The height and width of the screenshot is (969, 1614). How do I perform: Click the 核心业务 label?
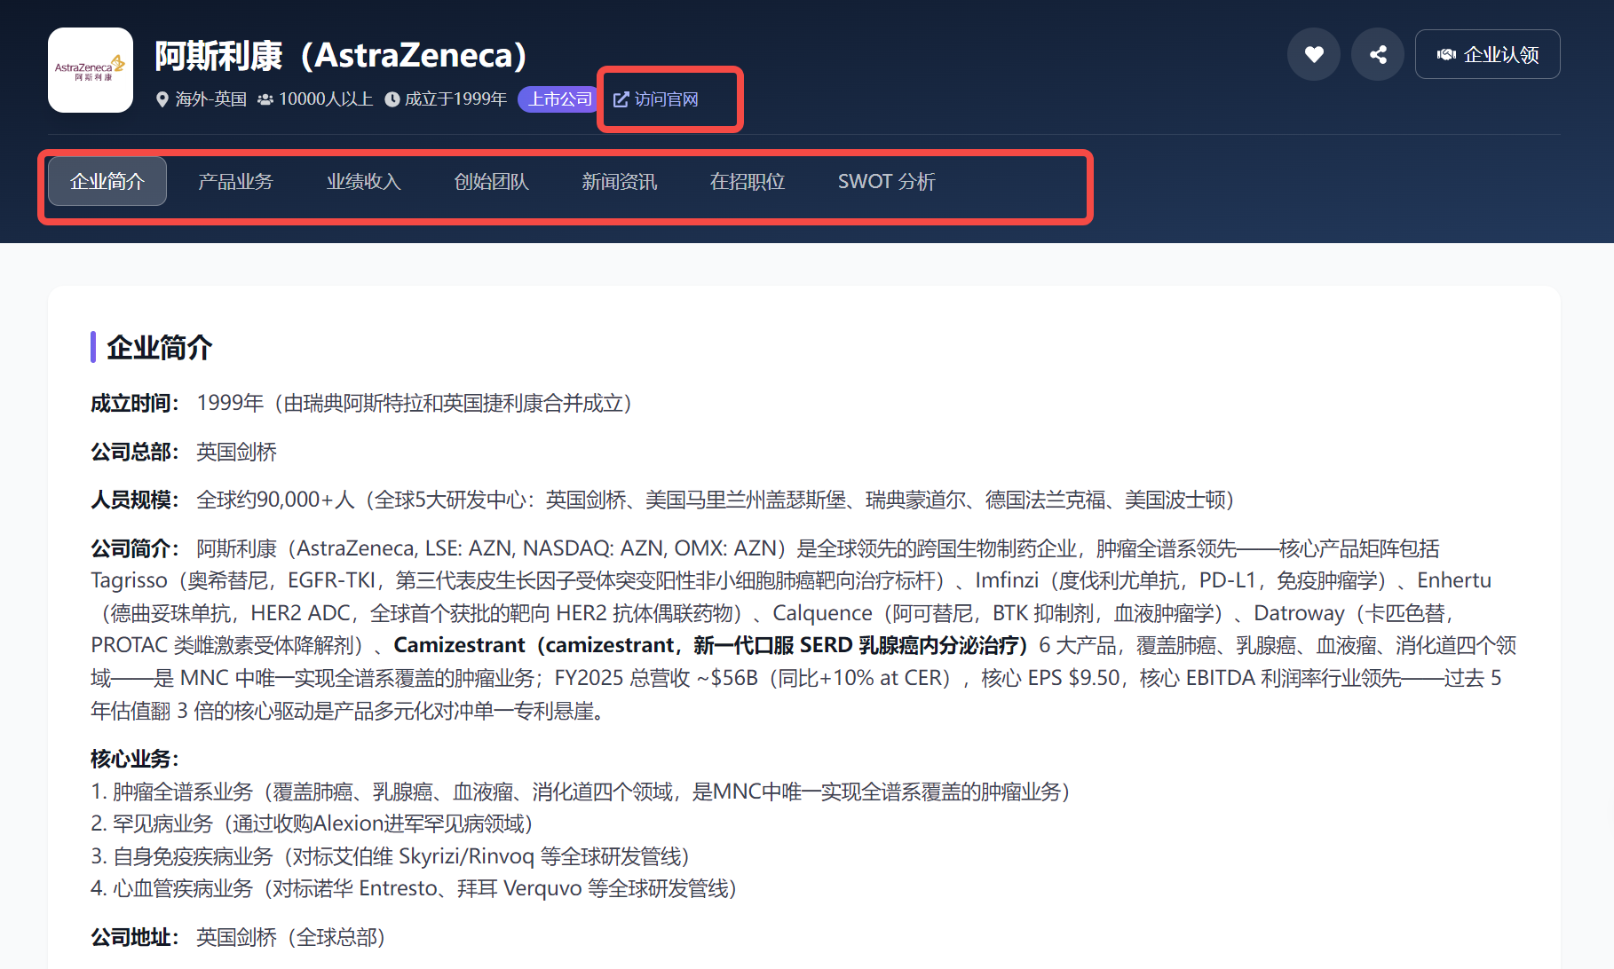pyautogui.click(x=134, y=760)
